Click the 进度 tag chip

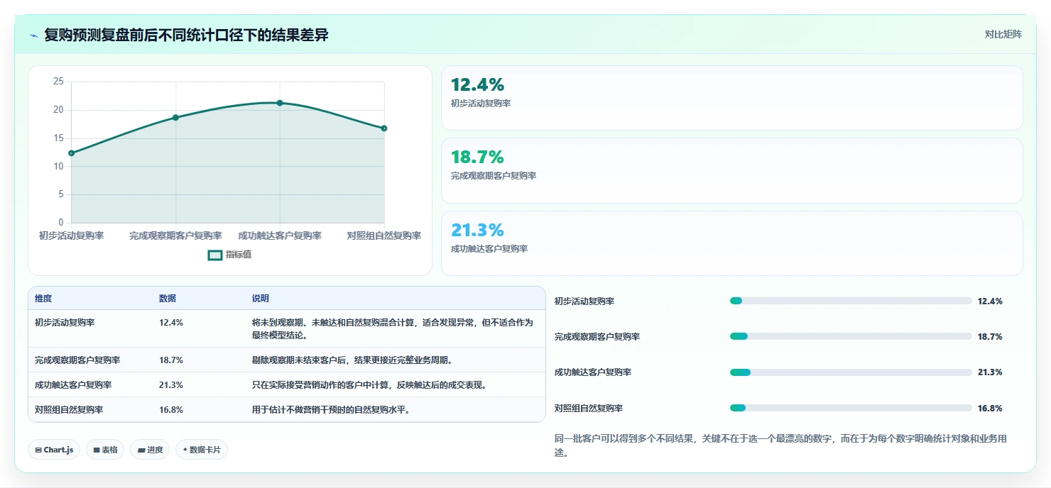coord(150,450)
